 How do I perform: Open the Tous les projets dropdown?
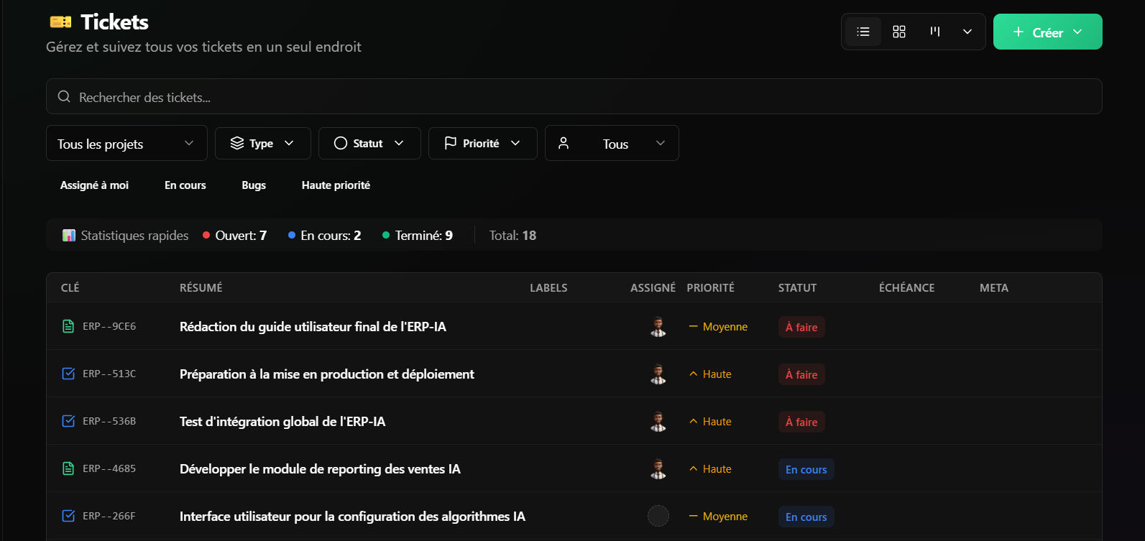pyautogui.click(x=127, y=143)
